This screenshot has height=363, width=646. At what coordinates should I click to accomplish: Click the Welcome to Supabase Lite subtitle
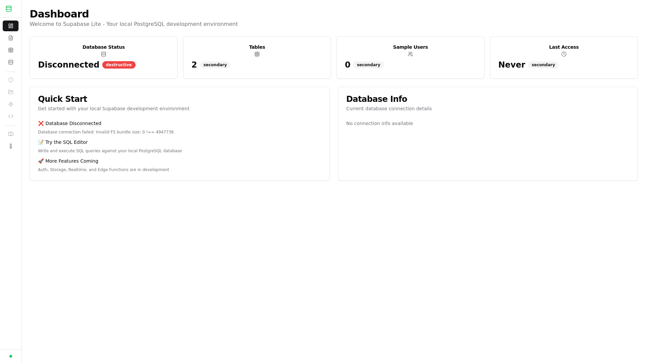pos(134,24)
